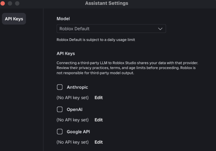216x151 pixels.
Task: Click the Assistant Settings title bar text
Action: tap(106, 3)
